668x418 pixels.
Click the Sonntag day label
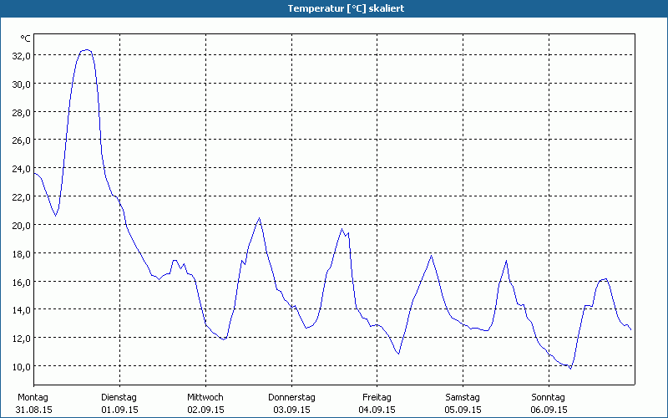[x=549, y=397]
